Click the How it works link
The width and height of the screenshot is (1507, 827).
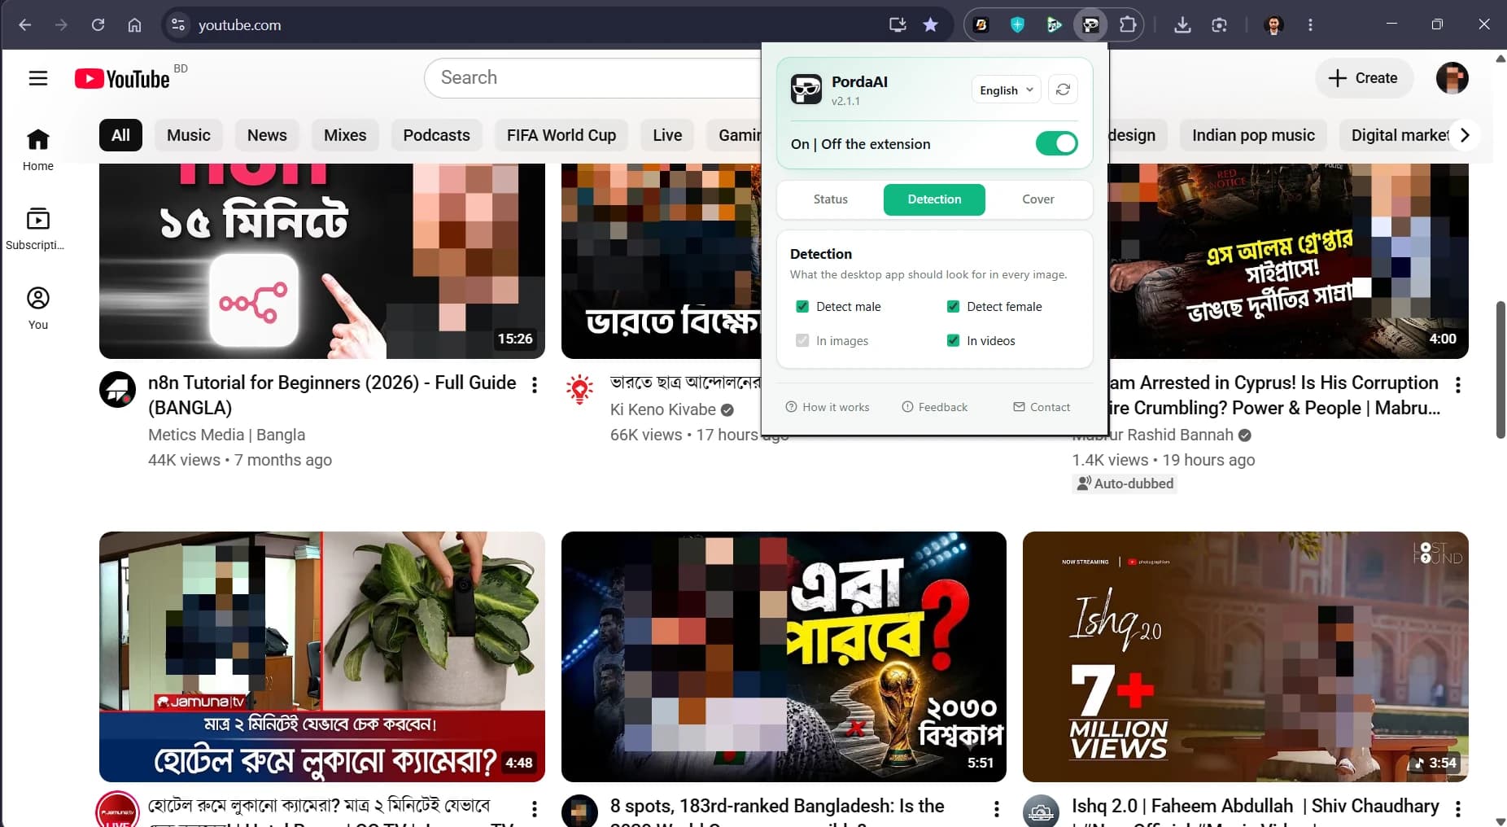click(x=827, y=407)
